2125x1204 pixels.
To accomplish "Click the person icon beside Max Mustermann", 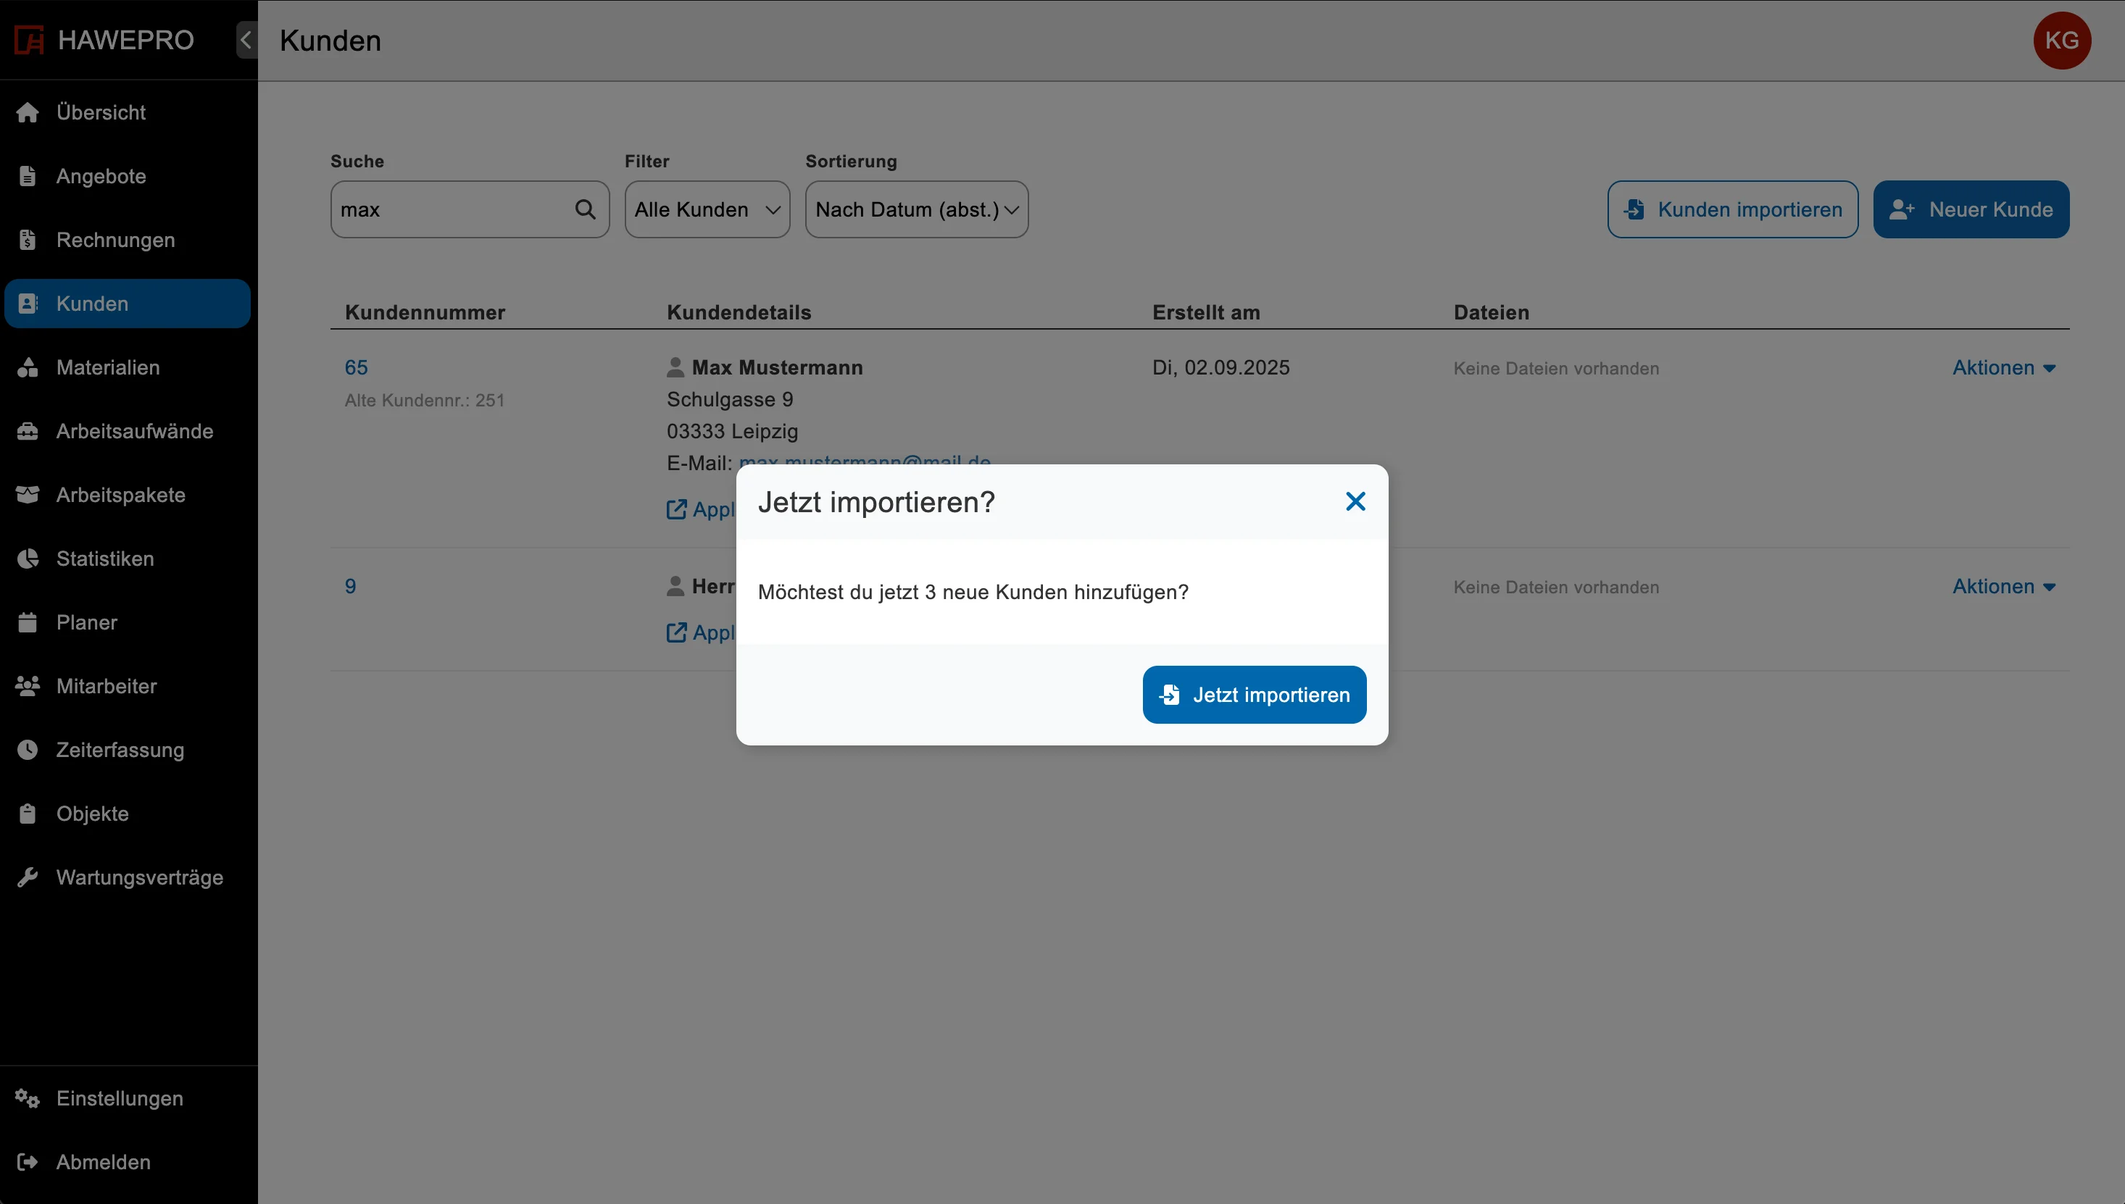I will coord(675,367).
